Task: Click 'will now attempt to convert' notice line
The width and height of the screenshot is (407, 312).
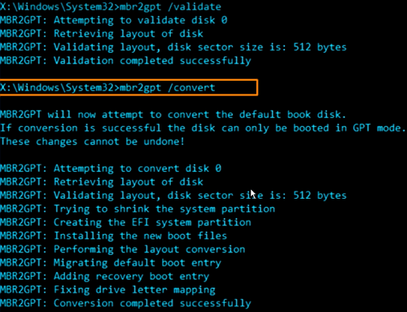Action: click(x=173, y=115)
